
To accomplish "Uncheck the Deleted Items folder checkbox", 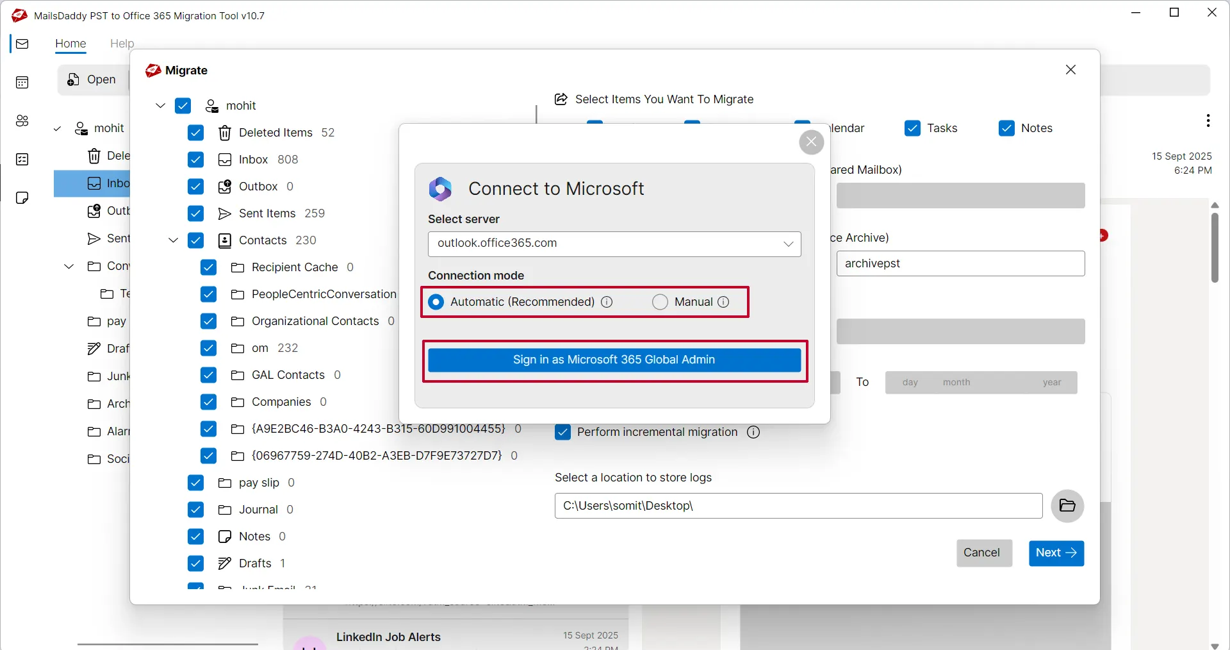I will (195, 133).
